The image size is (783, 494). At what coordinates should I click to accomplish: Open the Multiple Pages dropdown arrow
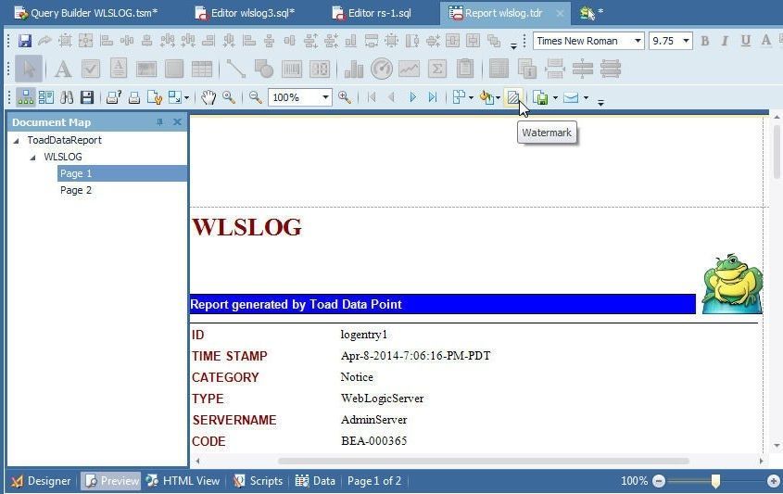pyautogui.click(x=471, y=97)
